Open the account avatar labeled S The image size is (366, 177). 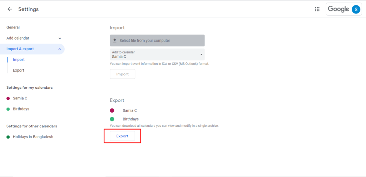pos(356,9)
